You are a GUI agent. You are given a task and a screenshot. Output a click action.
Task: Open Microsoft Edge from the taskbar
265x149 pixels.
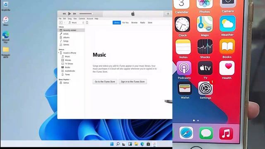(x=142, y=144)
